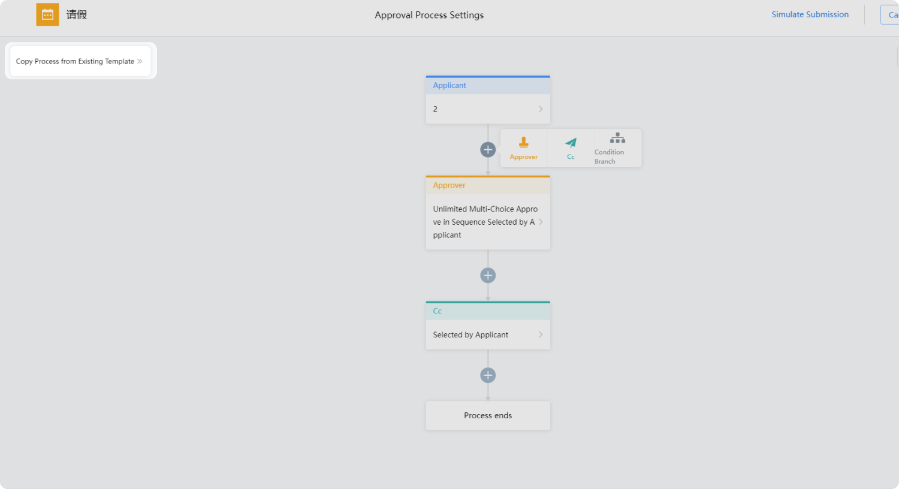The width and height of the screenshot is (899, 489).
Task: Click the plus button below Approver node
Action: 488,276
